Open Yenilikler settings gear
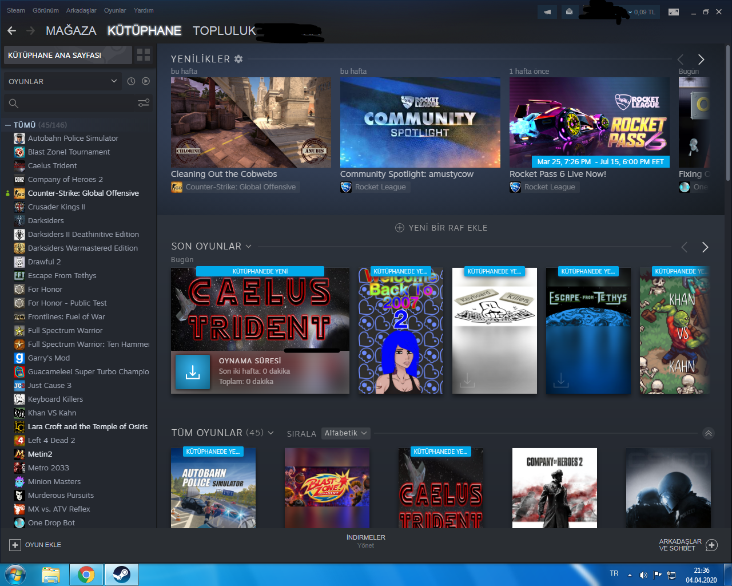 coord(238,59)
